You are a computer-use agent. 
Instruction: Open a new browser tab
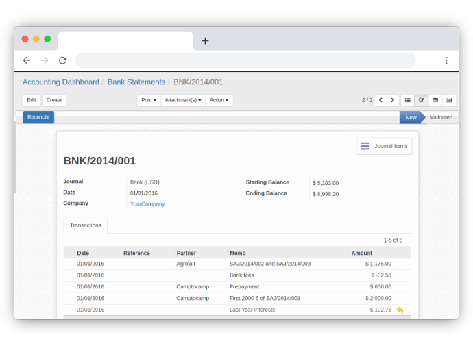(x=205, y=41)
